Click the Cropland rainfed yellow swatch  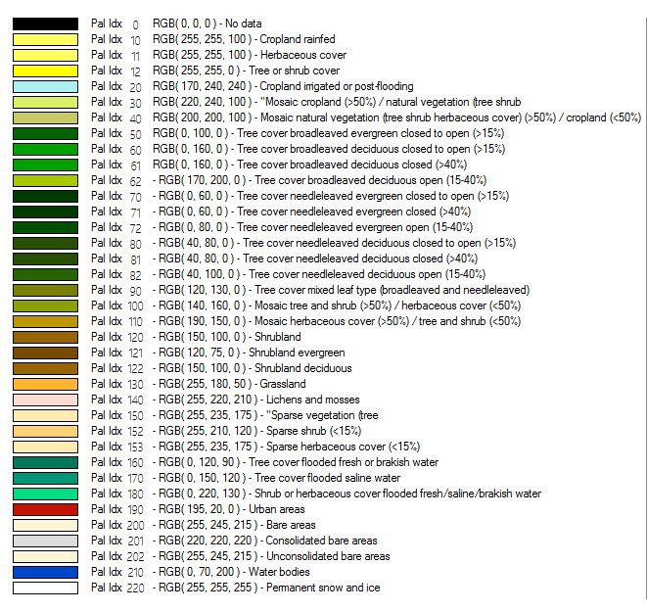[44, 39]
